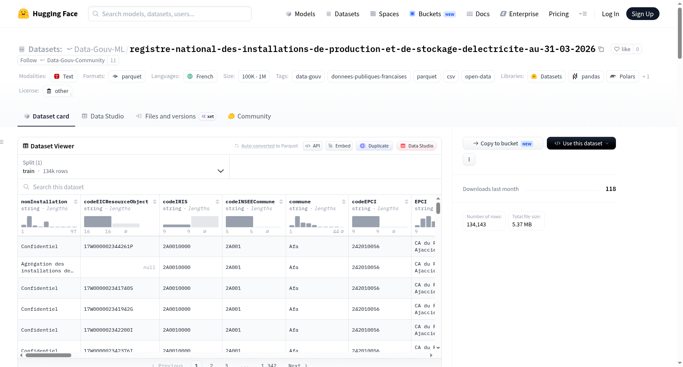Sort the nomInstallation column

[x=76, y=202]
